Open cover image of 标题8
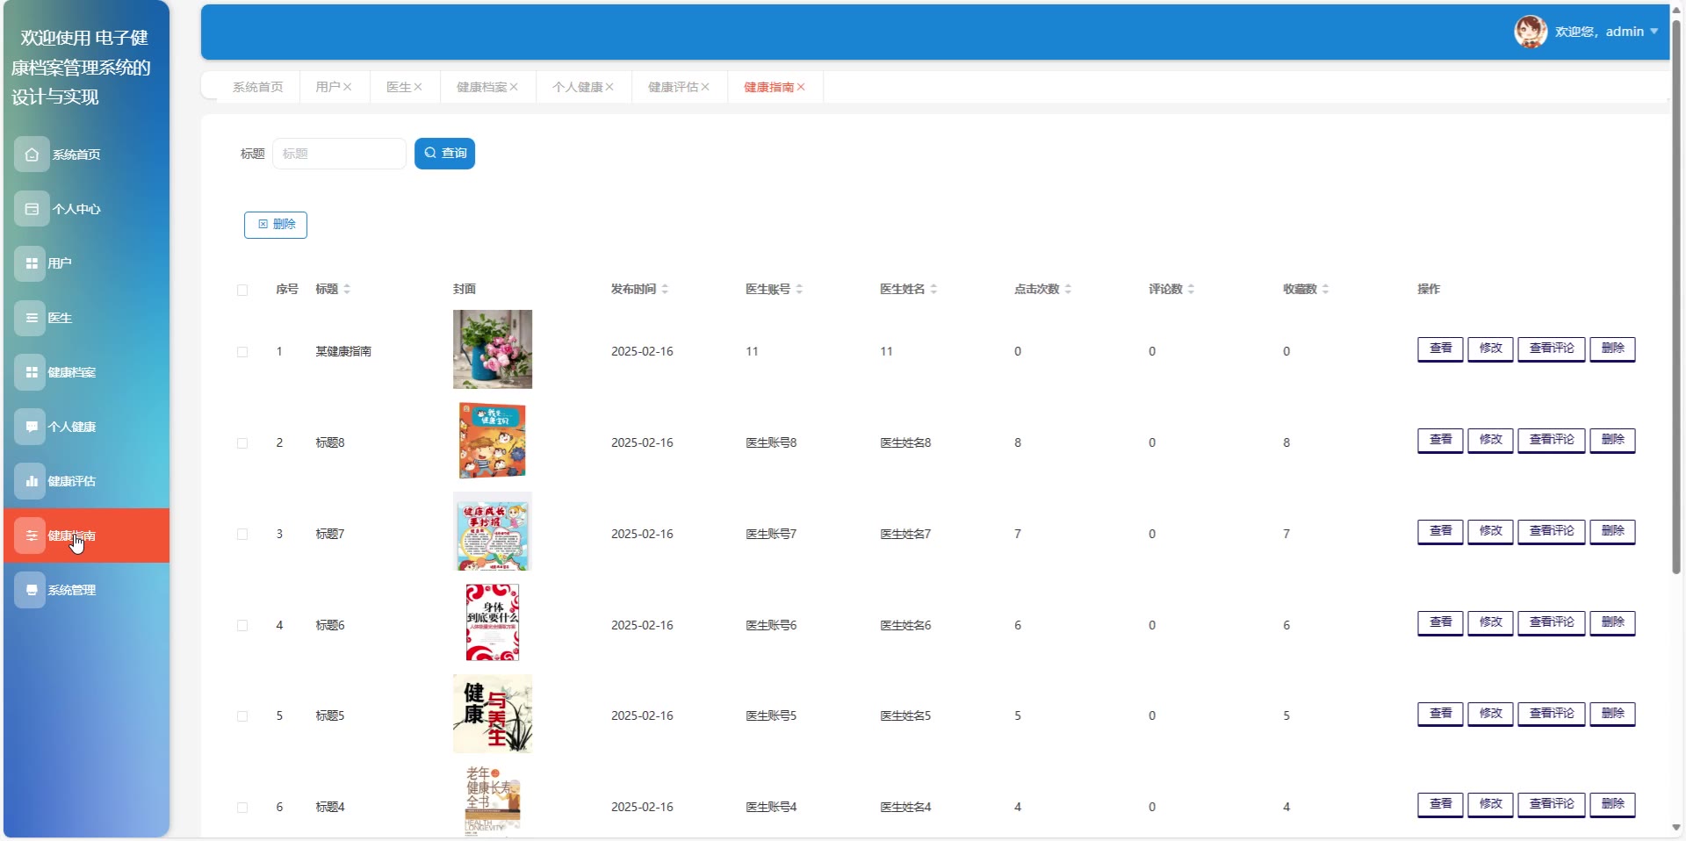1686x841 pixels. coord(493,441)
